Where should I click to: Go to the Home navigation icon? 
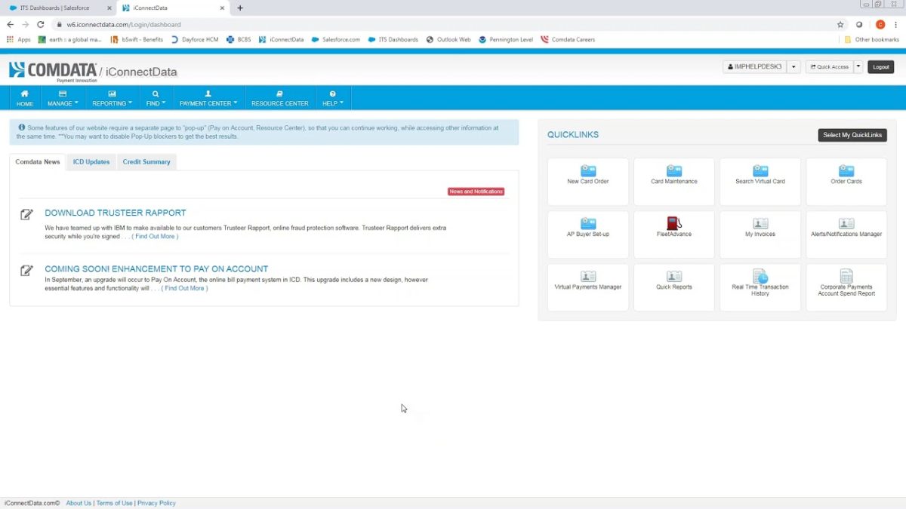click(x=24, y=98)
